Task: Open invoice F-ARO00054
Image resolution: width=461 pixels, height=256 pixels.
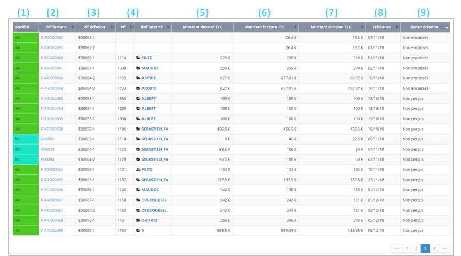Action: tap(52, 108)
